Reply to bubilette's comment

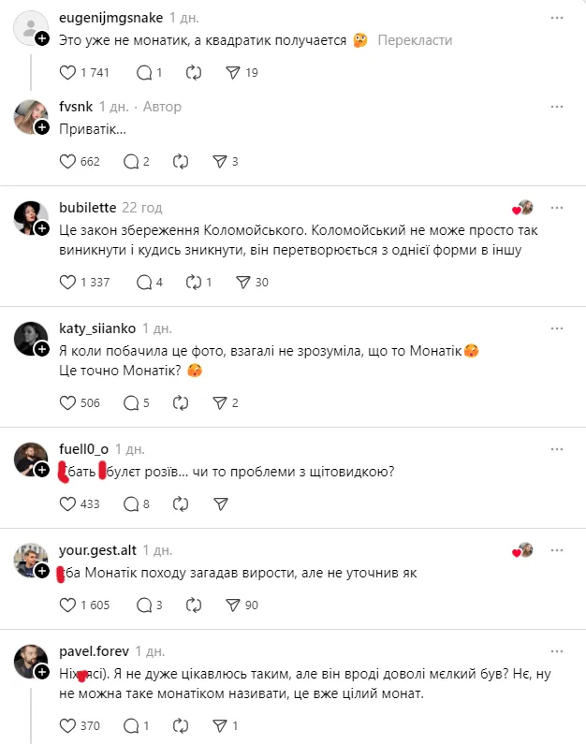[x=144, y=282]
